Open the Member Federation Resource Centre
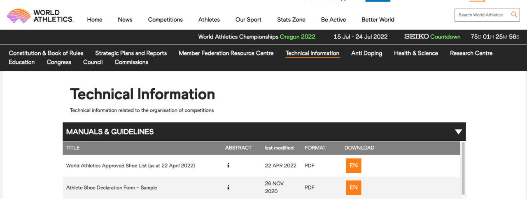Viewport: 527px width, 199px height. [226, 53]
